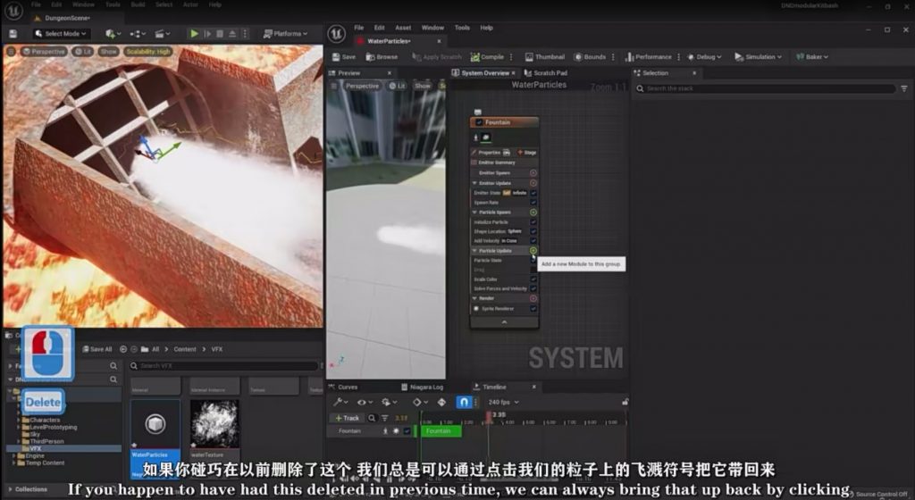Switch to the Scratch Pad tab
Viewport: 915px width, 500px height.
[x=546, y=73]
